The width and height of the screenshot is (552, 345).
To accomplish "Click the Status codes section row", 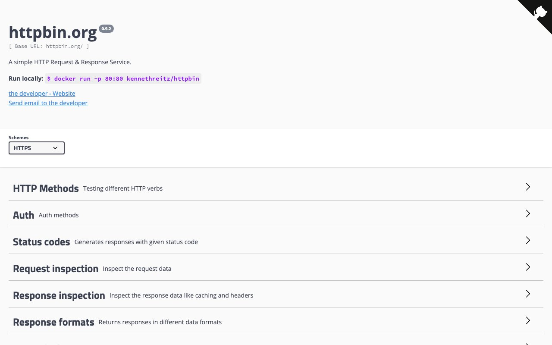I will 41,241.
